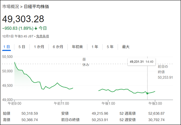This screenshot has height=125, width=181.
Task: Switch to the 1年 tab
Action: click(95, 47)
